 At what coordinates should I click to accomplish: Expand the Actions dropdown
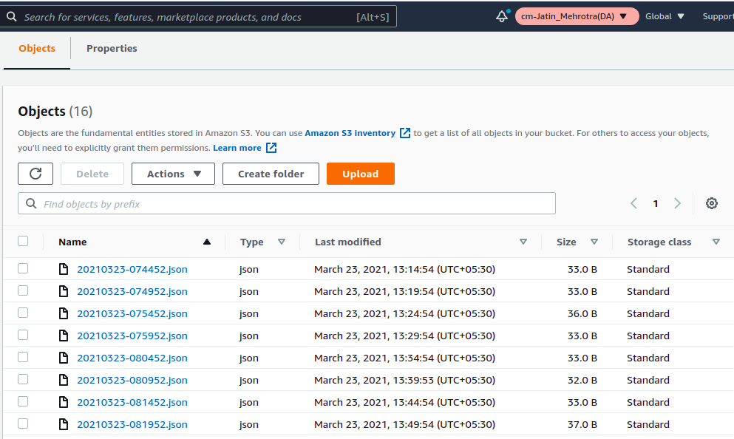tap(173, 174)
